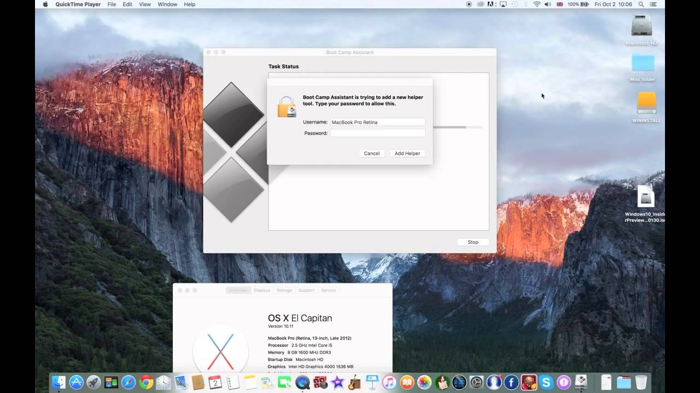Click QuickTime Player icon in Dock
This screenshot has height=393, width=700.
302,382
